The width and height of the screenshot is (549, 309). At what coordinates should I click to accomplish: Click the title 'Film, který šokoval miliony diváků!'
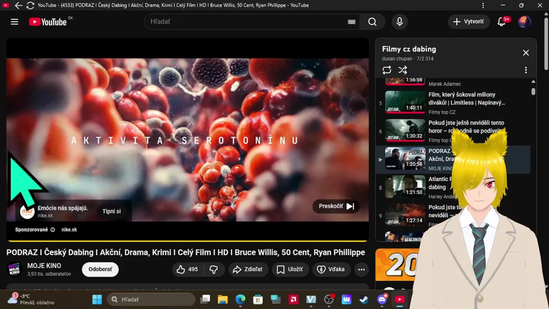467,99
